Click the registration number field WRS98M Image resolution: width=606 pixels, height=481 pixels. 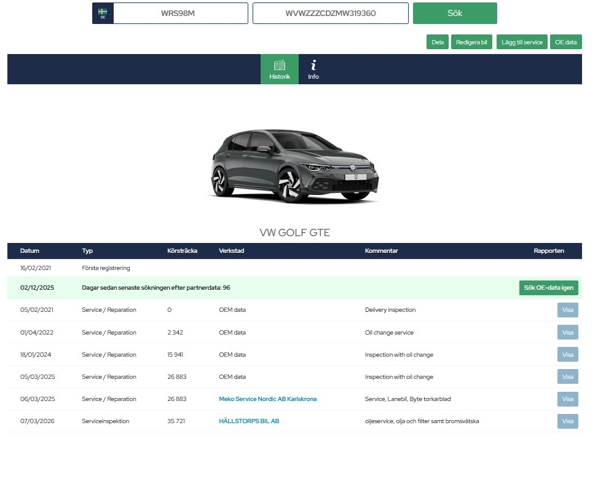pyautogui.click(x=181, y=13)
